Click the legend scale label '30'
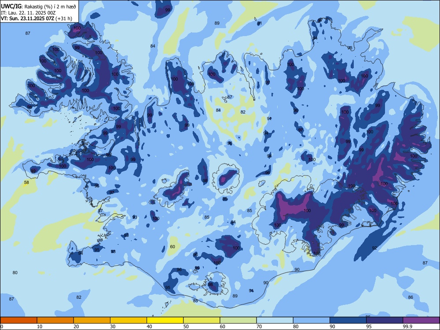Image resolution: width=440 pixels, height=330 pixels. point(113,326)
